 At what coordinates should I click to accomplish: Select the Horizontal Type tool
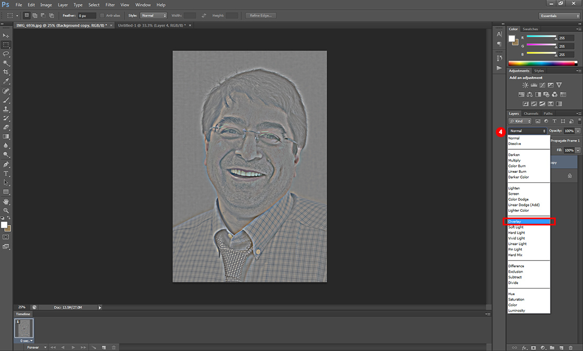[6, 173]
